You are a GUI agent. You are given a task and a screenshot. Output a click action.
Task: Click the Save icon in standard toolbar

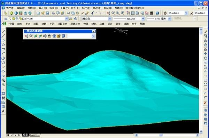point(47,13)
